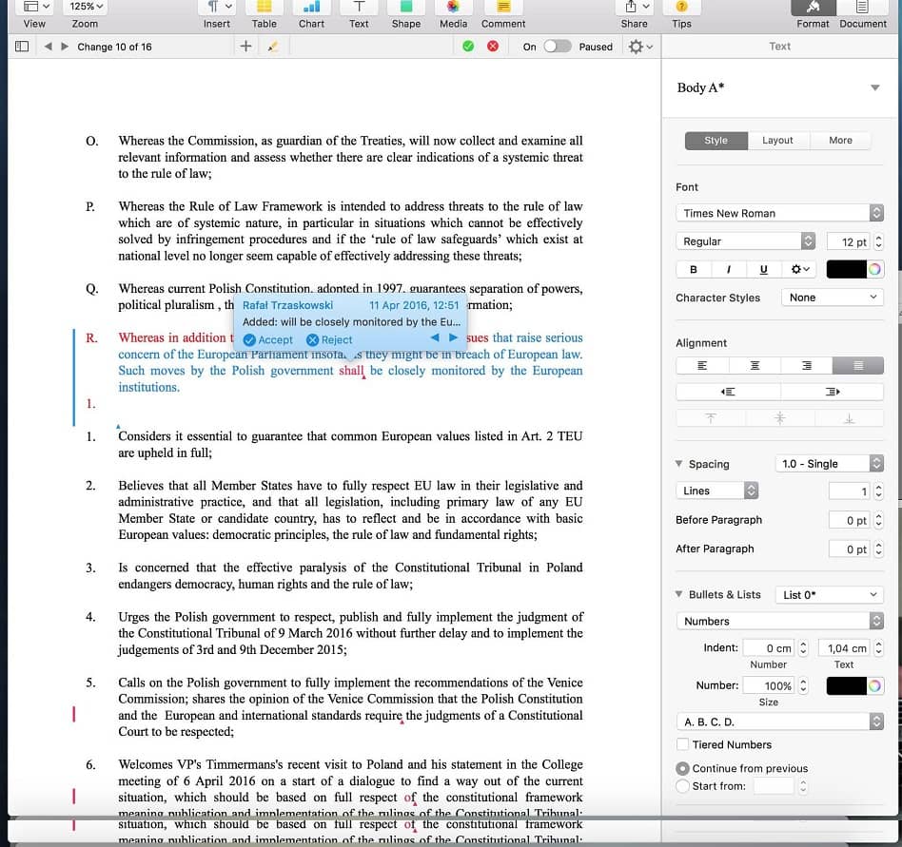Open the text color wheel picker

pyautogui.click(x=874, y=269)
